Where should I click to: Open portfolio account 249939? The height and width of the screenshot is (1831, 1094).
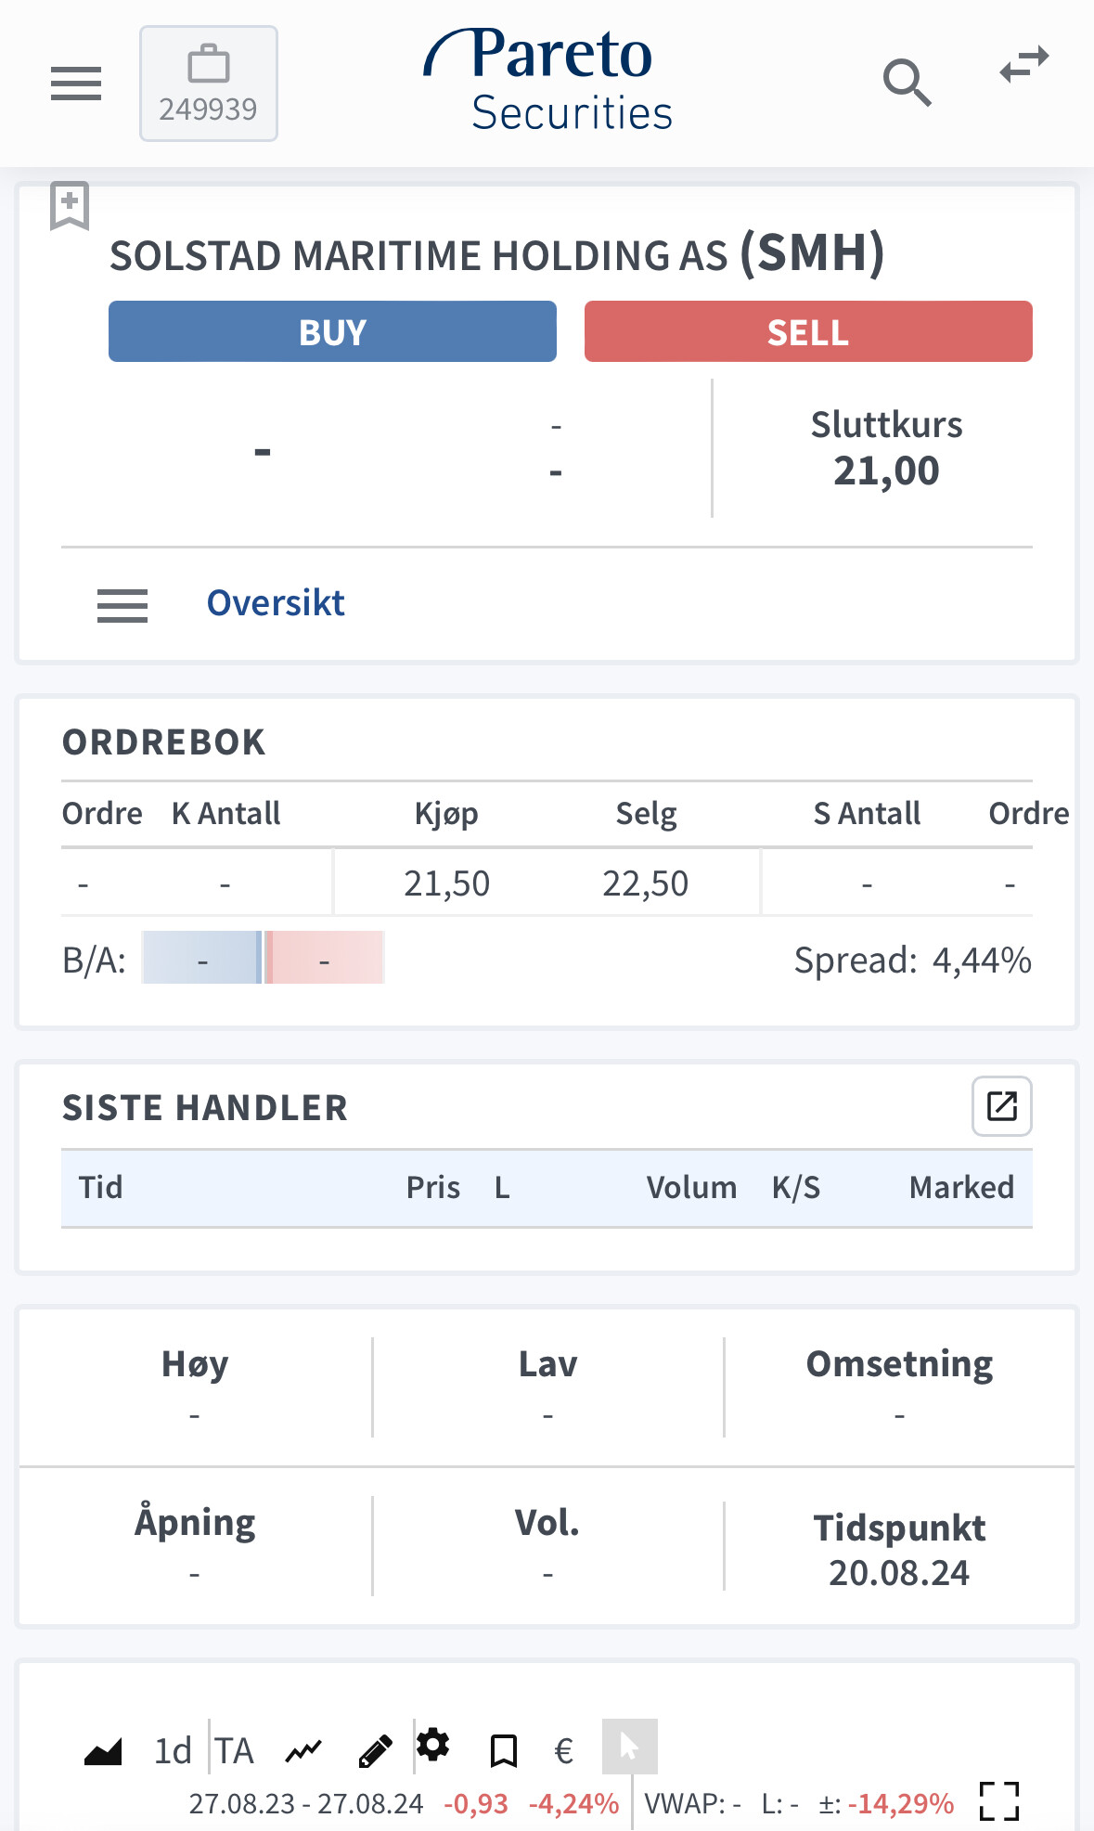(x=209, y=84)
